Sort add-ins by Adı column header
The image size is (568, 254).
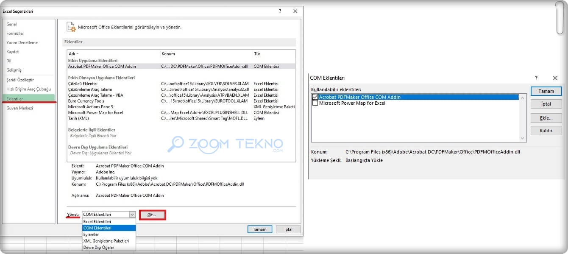pos(113,54)
